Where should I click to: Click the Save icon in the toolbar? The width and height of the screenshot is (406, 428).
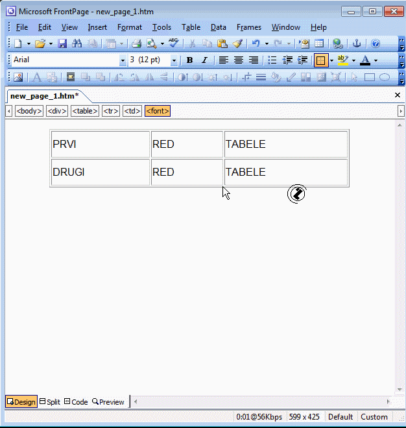tap(62, 43)
